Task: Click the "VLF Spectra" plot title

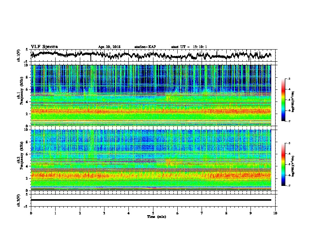Action: [x=44, y=47]
